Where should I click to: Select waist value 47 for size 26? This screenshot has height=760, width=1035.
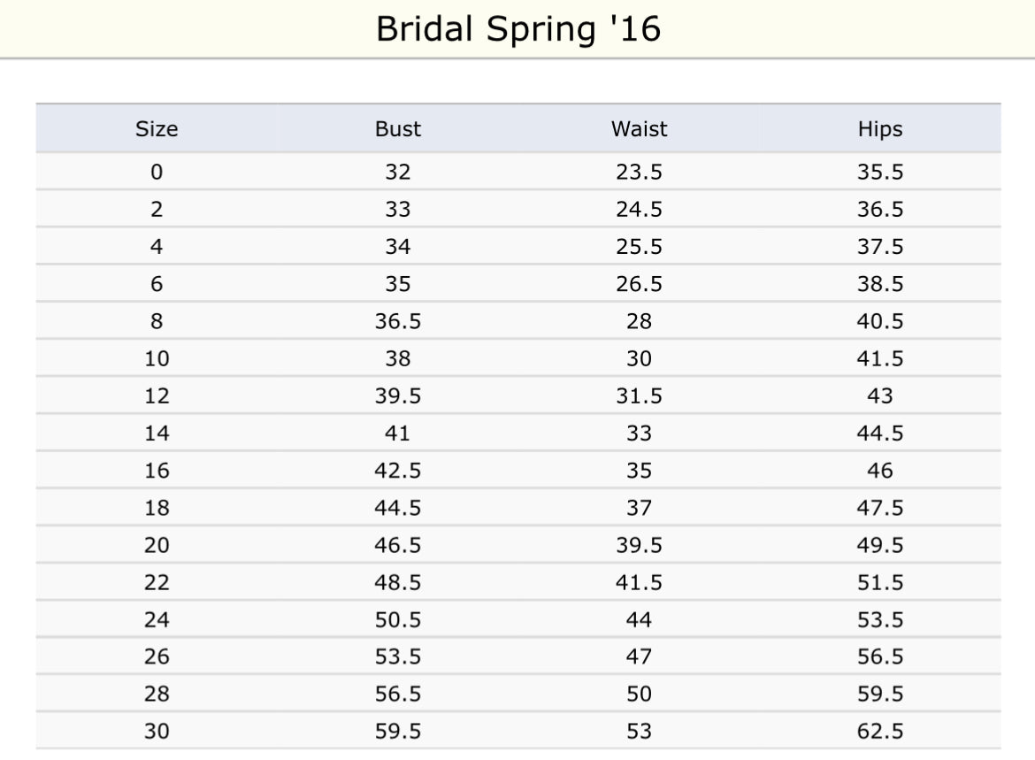point(639,656)
